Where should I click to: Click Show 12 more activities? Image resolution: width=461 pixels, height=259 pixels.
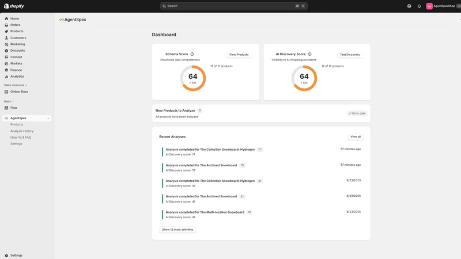(x=177, y=230)
